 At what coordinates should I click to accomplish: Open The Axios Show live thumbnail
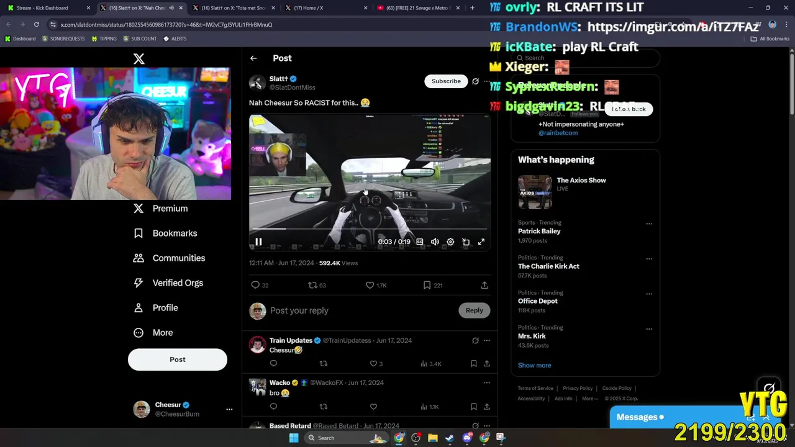coord(535,192)
